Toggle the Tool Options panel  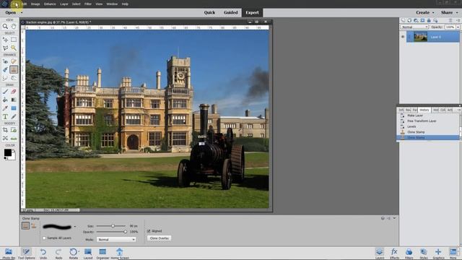(x=26, y=253)
